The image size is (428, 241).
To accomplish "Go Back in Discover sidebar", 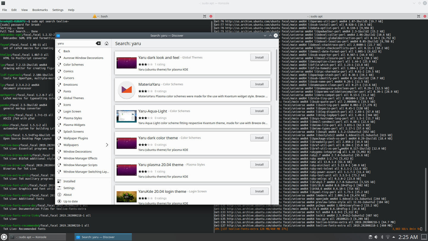I will [83, 51].
